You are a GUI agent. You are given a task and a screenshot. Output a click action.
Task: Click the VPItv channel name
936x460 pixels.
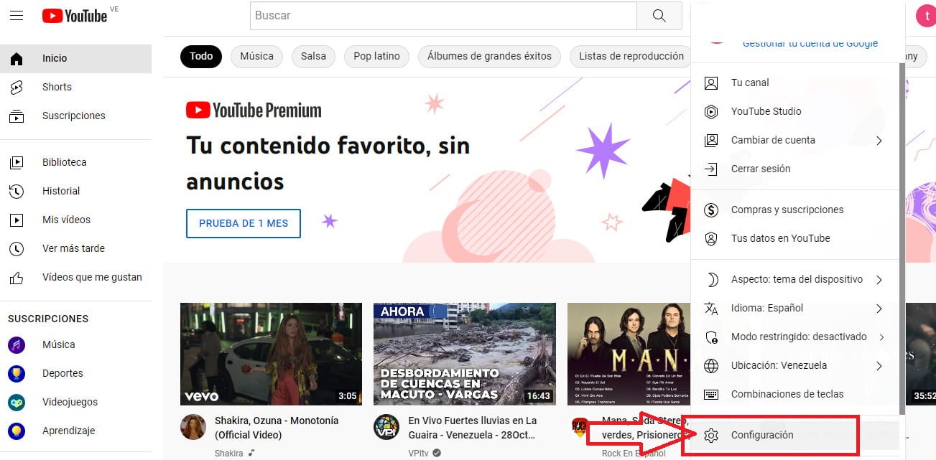(419, 453)
